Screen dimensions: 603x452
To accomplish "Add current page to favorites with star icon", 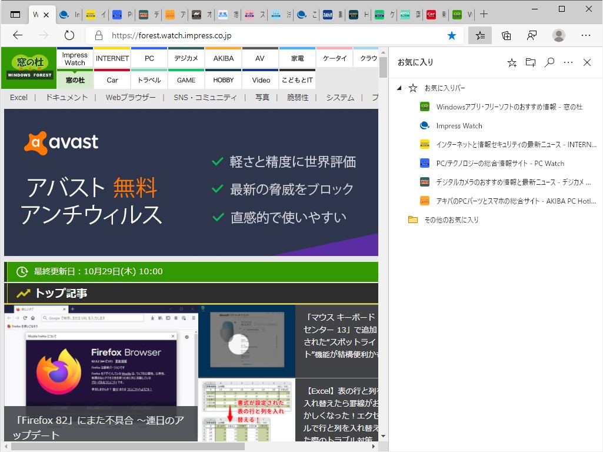I will pyautogui.click(x=511, y=62).
